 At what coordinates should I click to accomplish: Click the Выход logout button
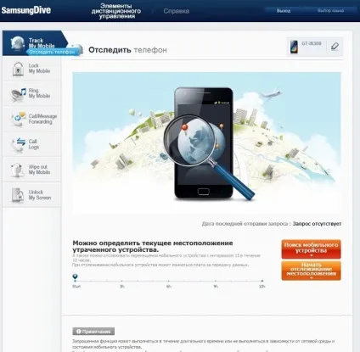284,11
